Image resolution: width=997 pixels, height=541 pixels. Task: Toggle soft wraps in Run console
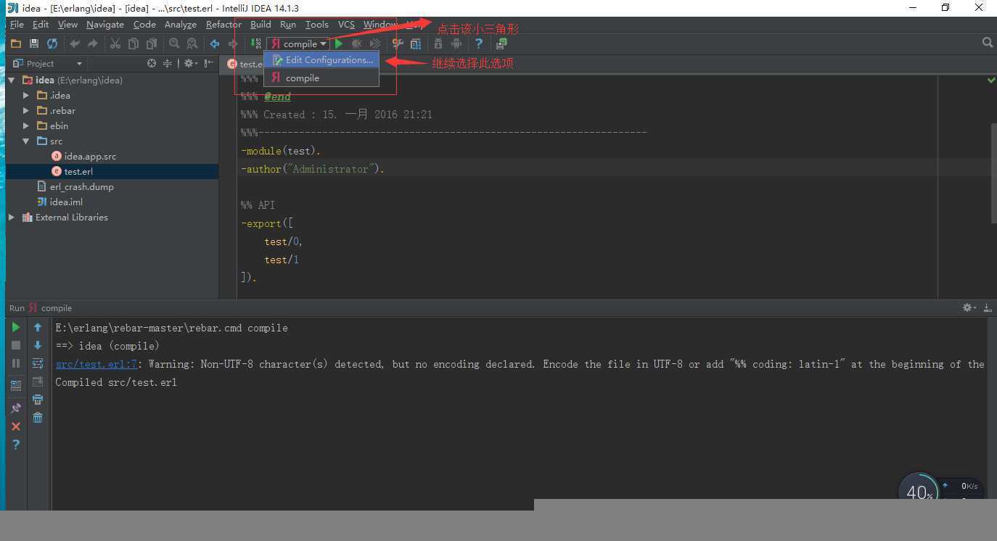[x=38, y=363]
